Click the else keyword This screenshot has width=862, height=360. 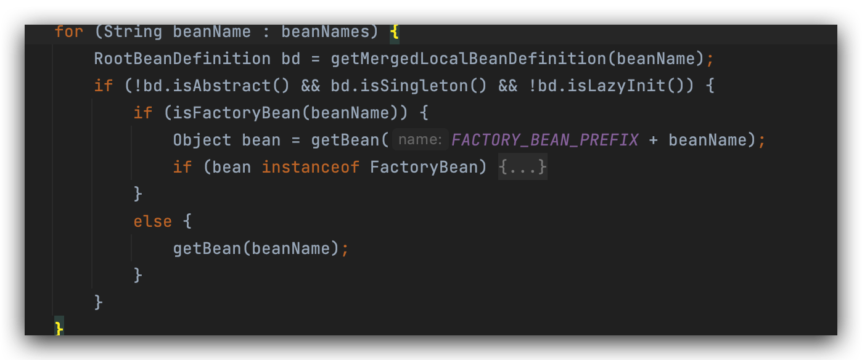point(152,221)
